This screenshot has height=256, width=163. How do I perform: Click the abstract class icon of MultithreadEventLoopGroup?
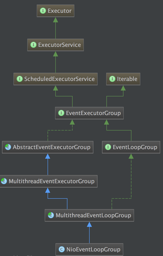[x=51, y=215]
